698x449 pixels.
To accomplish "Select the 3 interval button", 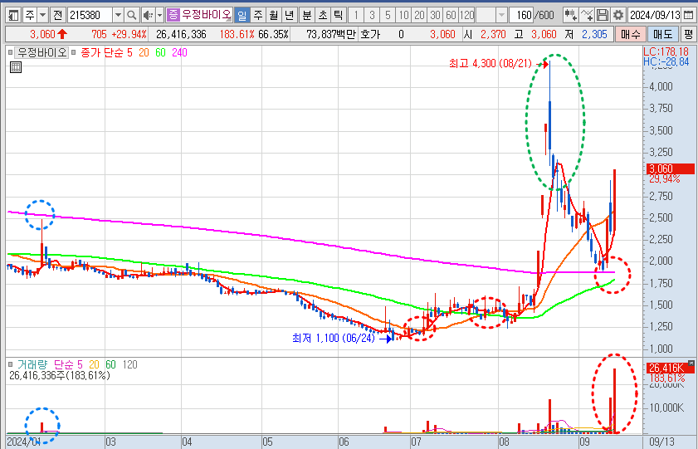I will (372, 16).
